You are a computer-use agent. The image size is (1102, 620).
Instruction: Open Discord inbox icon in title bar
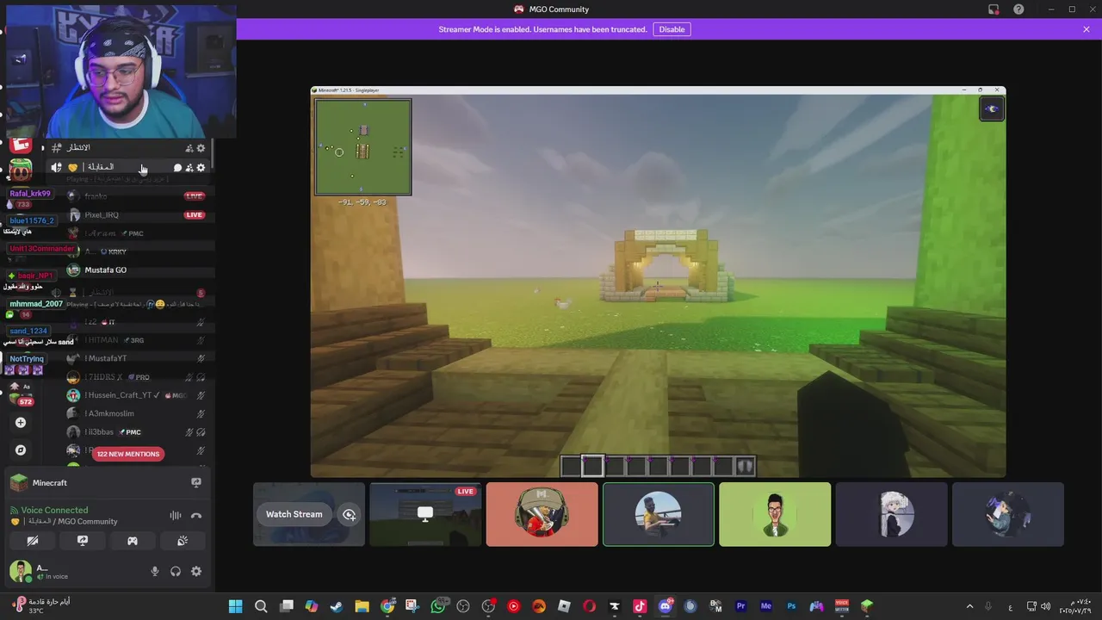994,9
